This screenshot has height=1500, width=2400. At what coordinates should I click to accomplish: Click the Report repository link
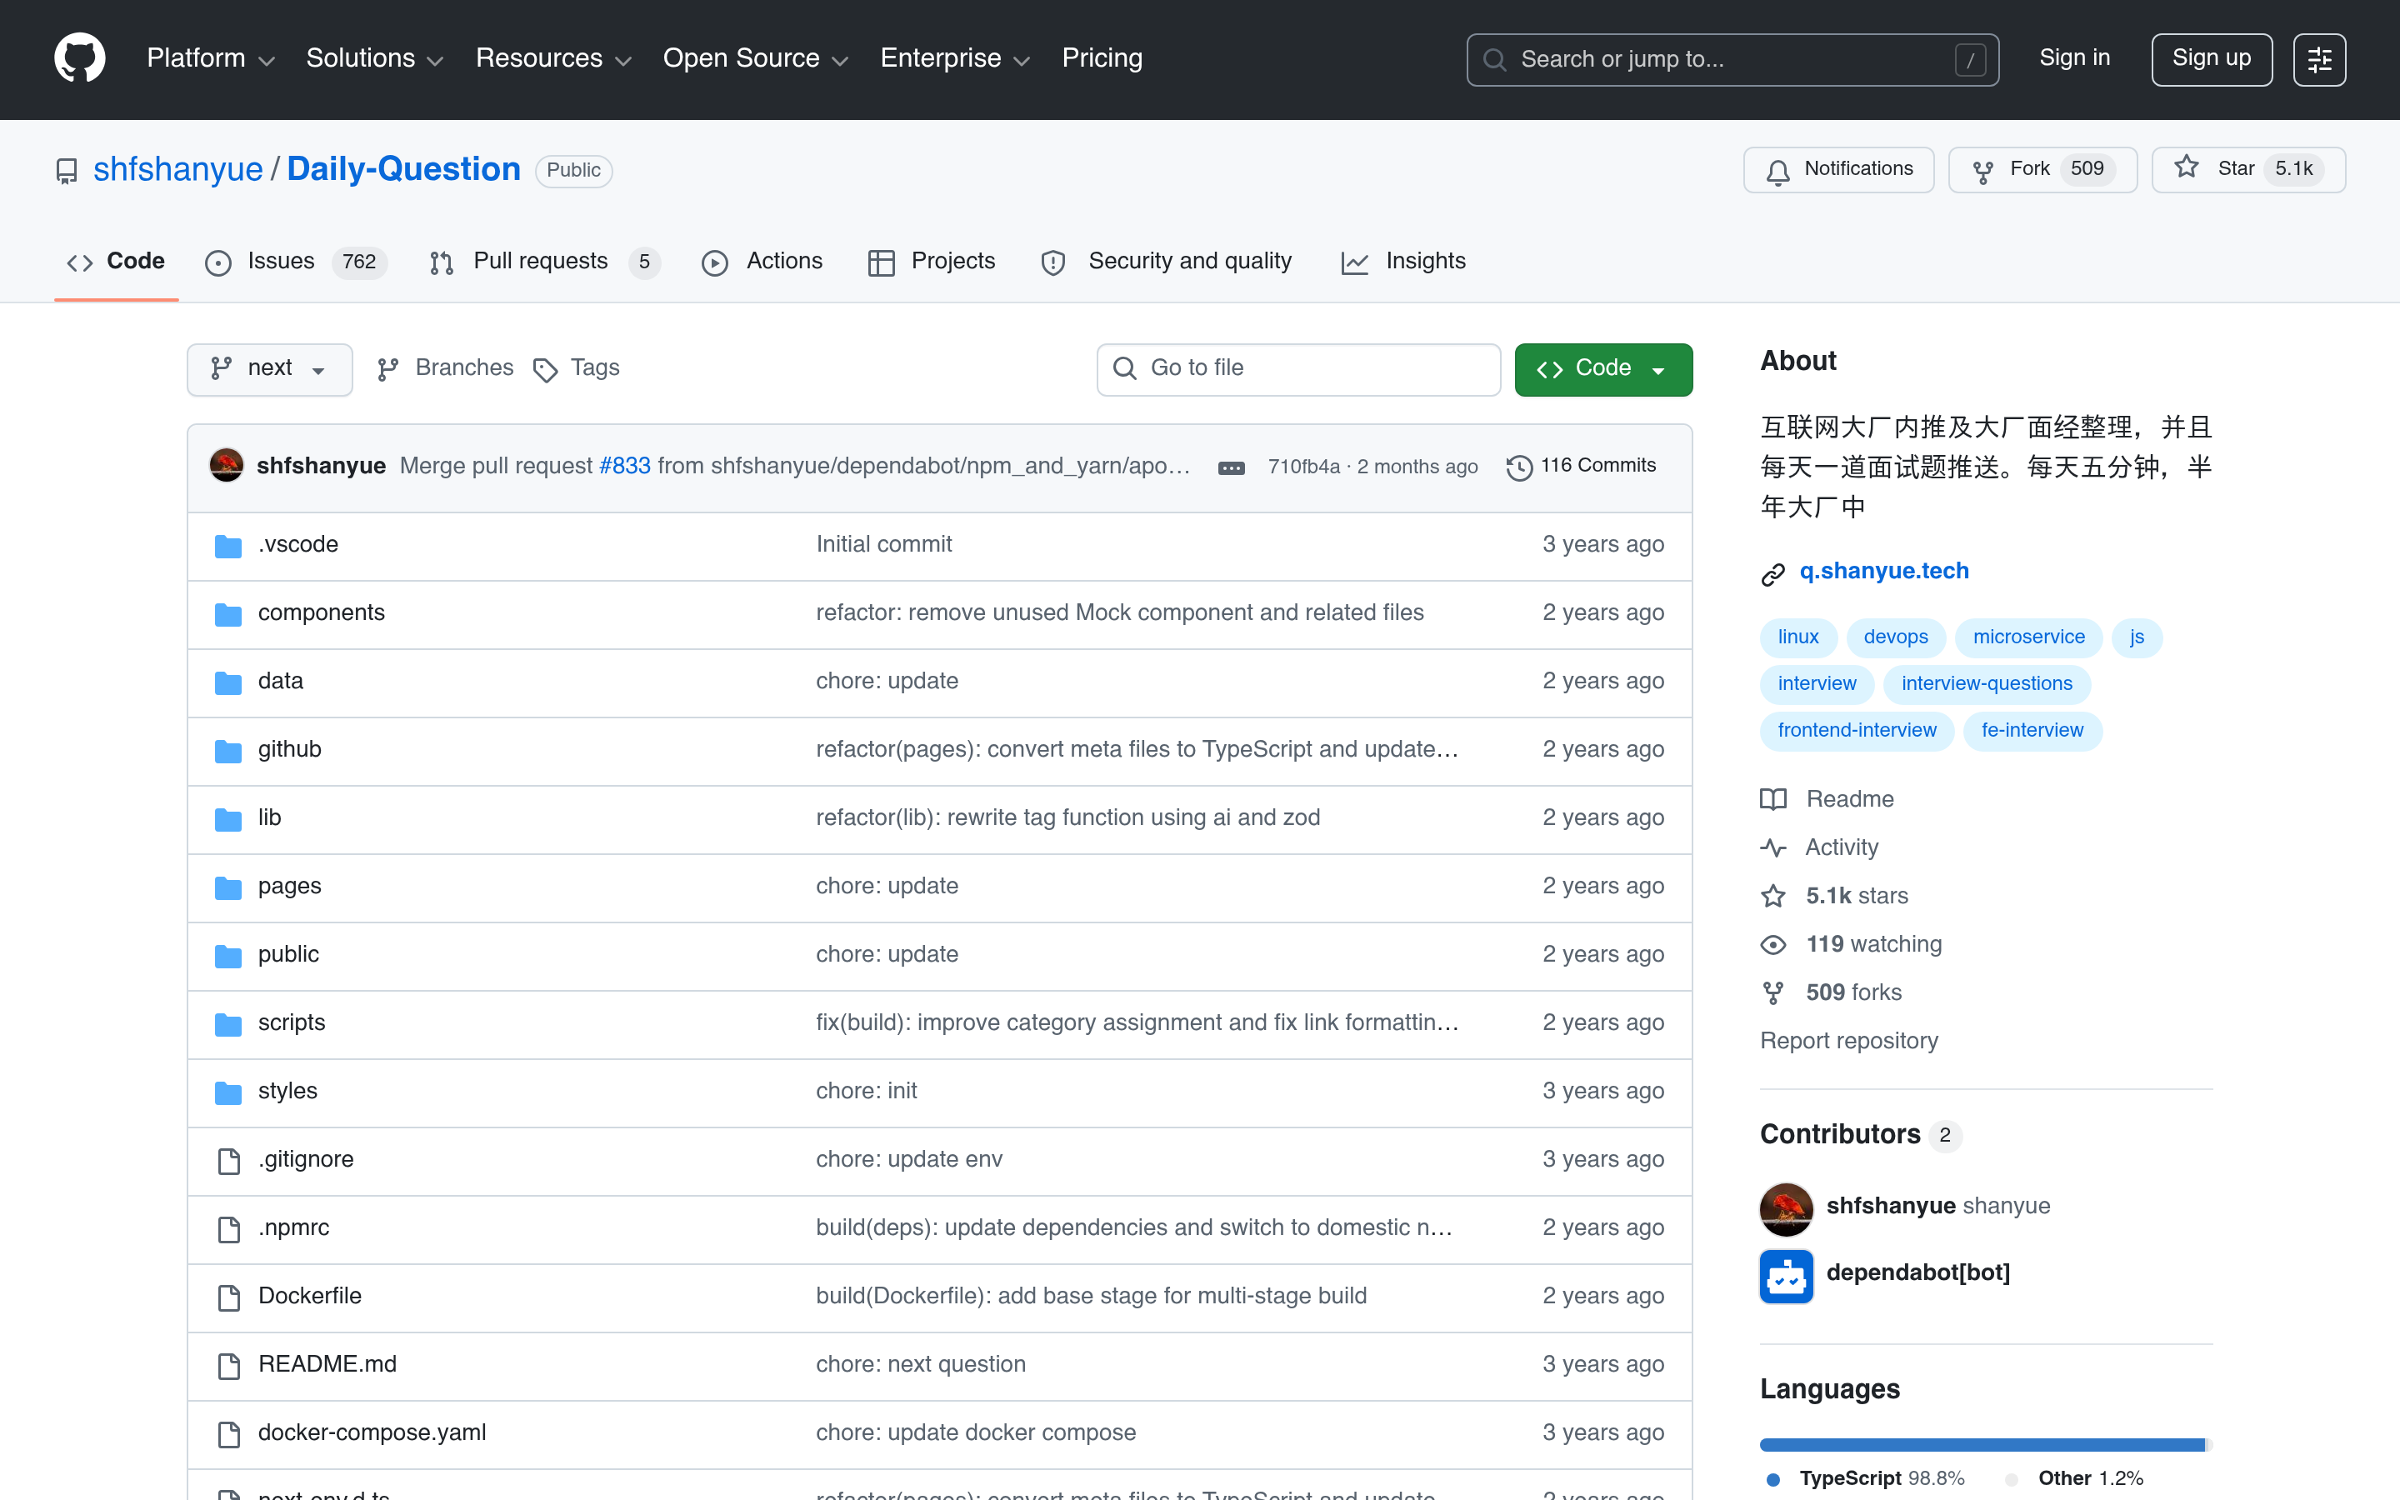(x=1848, y=1042)
